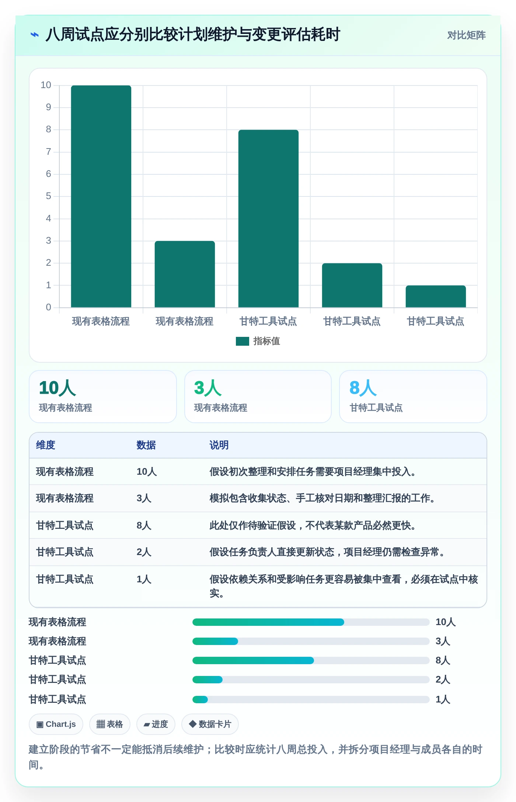Select the 8人 甘特工具试点 data card
This screenshot has height=802, width=516.
click(x=413, y=397)
